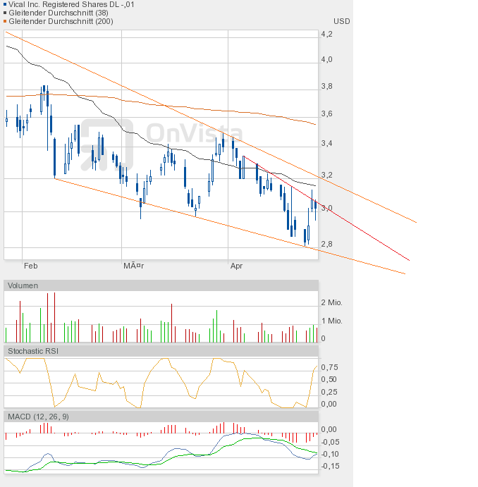Click the -0,15 MACD axis label
Viewport: 478px width, 487px height.
(x=329, y=466)
